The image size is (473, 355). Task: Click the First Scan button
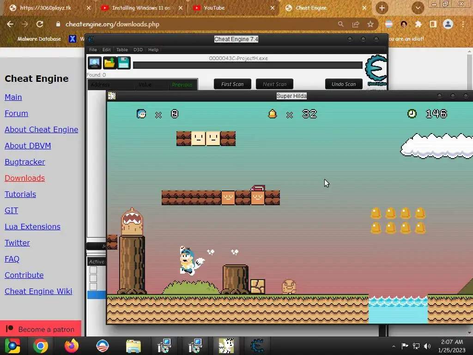[x=232, y=84]
